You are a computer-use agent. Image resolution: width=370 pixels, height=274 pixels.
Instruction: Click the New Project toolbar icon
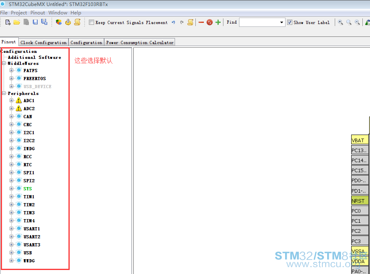pos(8,22)
